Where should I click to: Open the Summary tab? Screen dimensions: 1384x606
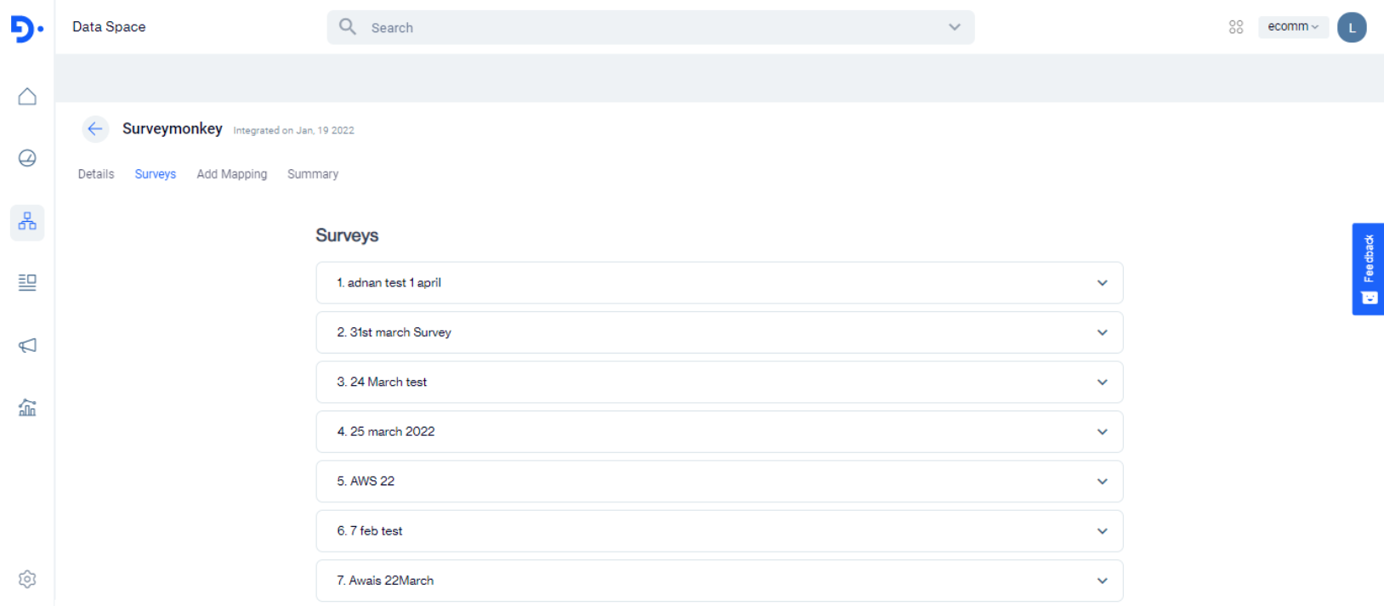click(x=313, y=174)
